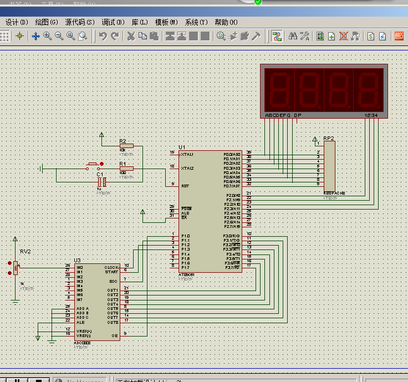Click the zoom in magnifier icon
The height and width of the screenshot is (382, 408).
(47, 36)
